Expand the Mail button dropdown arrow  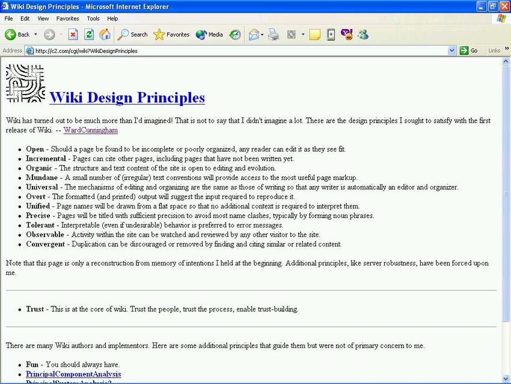[262, 34]
